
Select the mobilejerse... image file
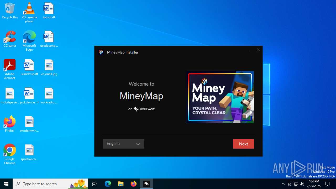(x=10, y=96)
